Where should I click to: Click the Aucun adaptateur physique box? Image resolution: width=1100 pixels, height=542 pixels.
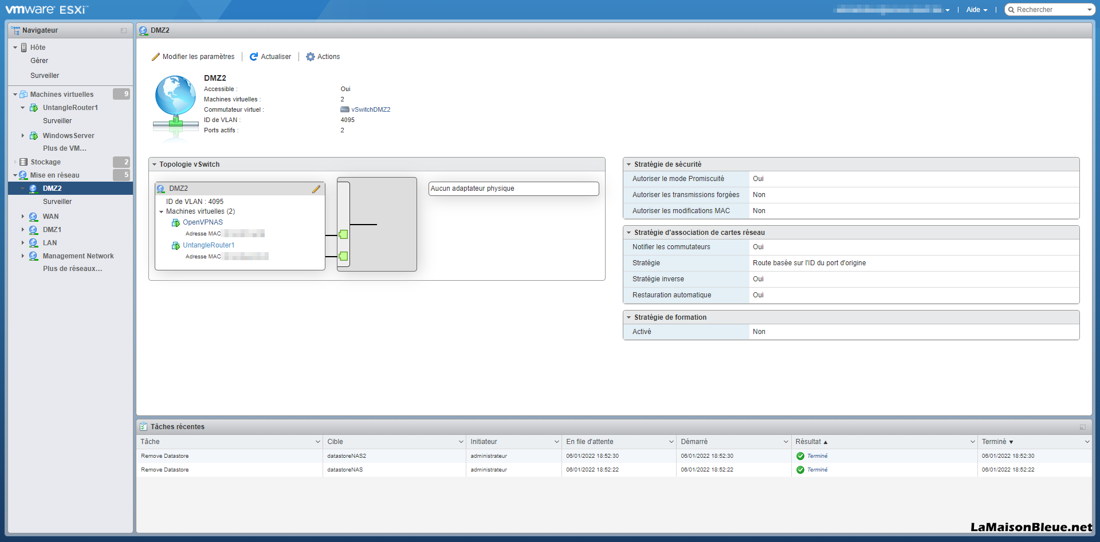(513, 188)
